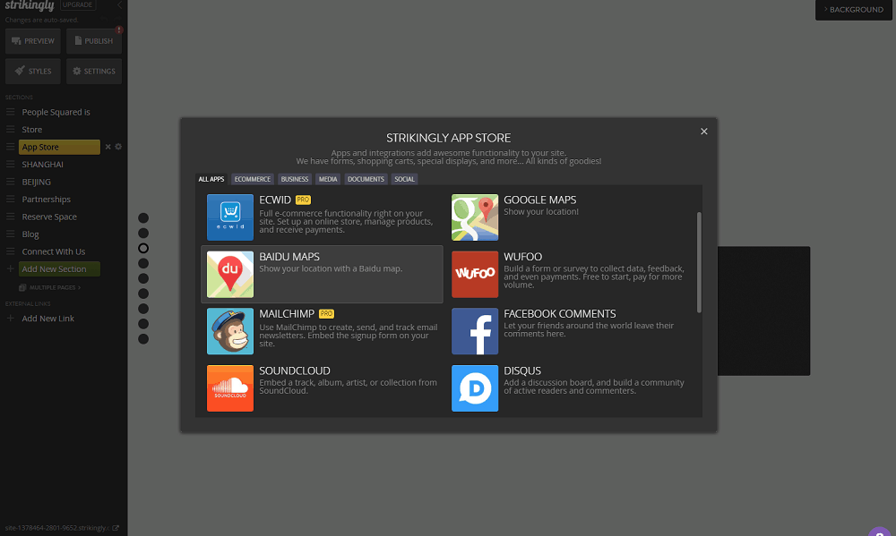Viewport: 896px width, 536px height.
Task: Go to the People Squared is section
Action: 56,112
